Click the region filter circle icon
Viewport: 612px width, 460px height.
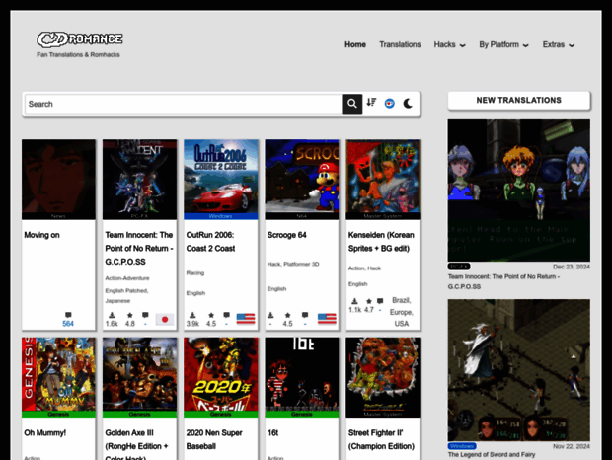click(x=389, y=103)
